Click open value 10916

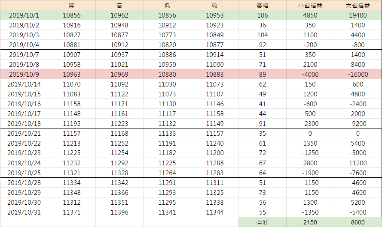(72, 25)
